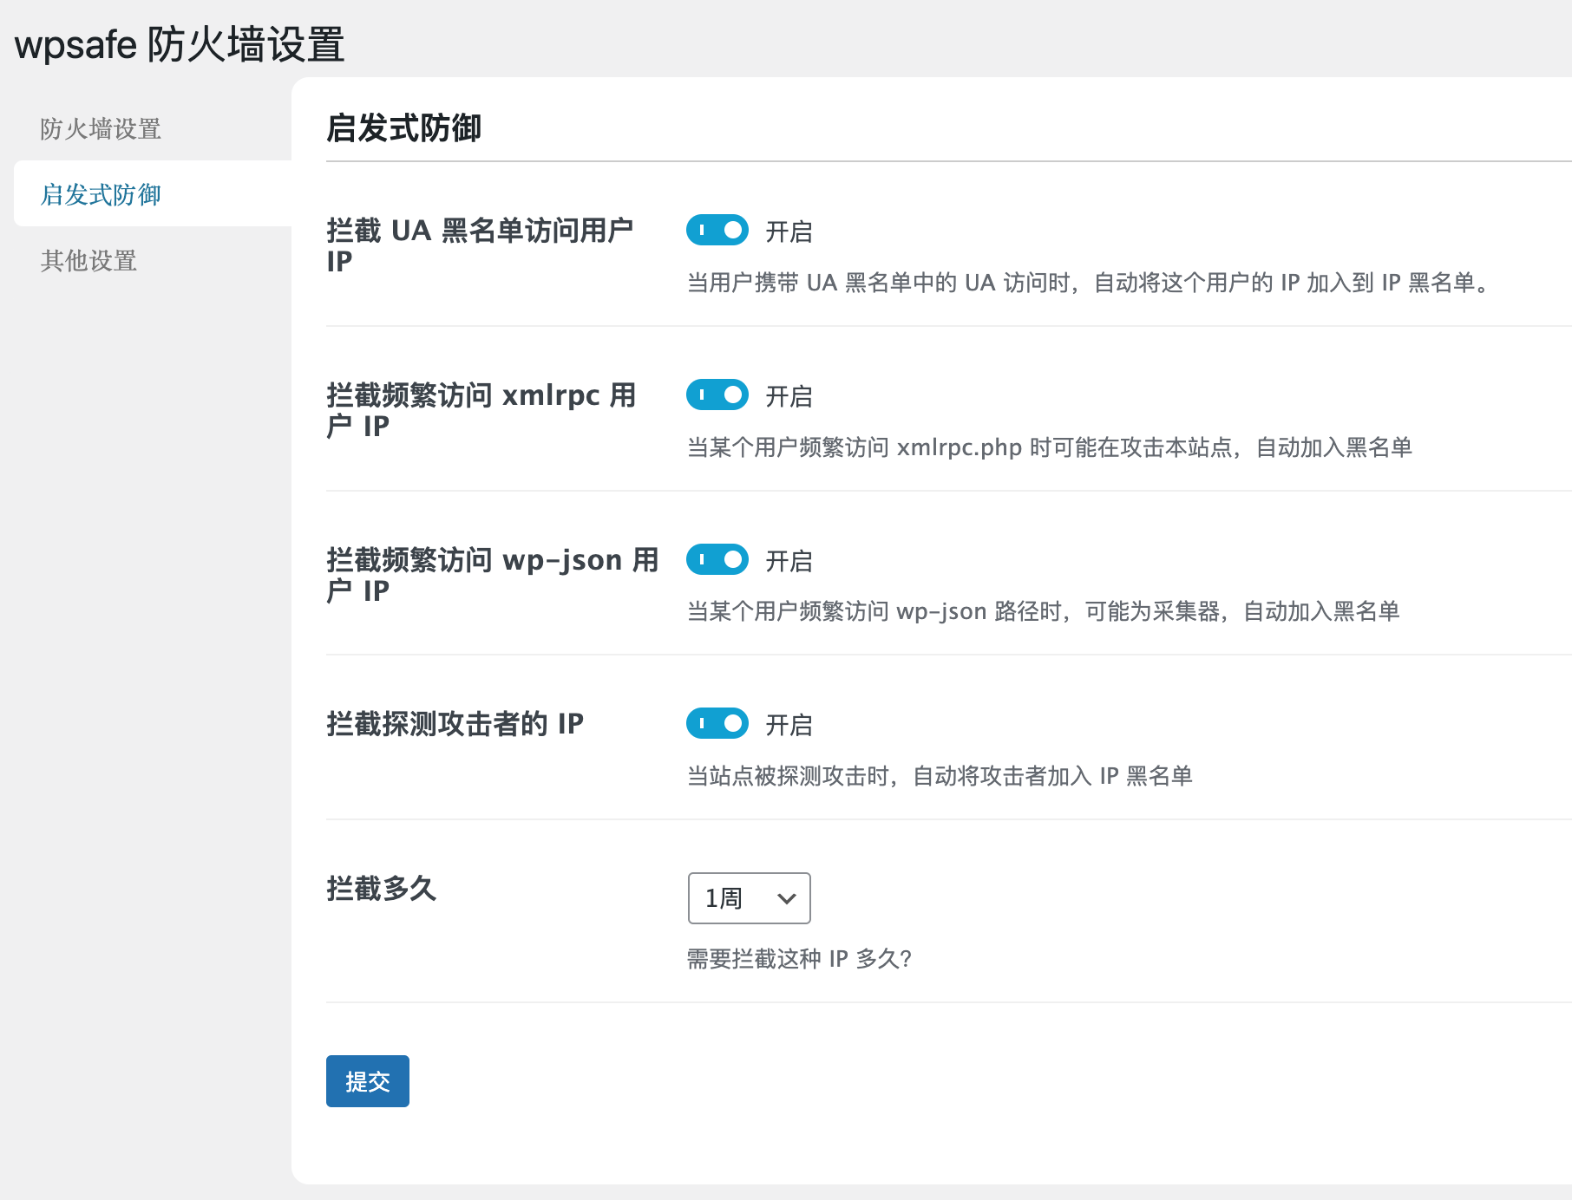Click the xmlrpc.php description text
Viewport: 1572px width, 1200px height.
(x=1050, y=447)
